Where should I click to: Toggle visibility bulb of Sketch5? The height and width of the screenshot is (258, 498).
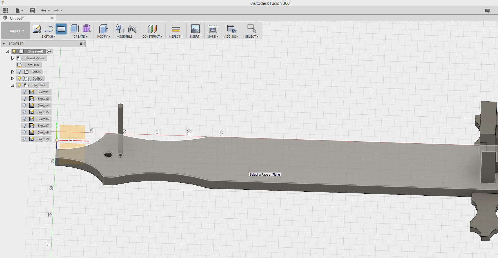[25, 112]
